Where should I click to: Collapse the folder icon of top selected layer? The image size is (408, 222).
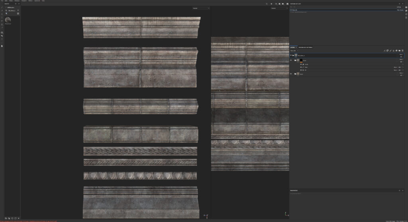293,55
